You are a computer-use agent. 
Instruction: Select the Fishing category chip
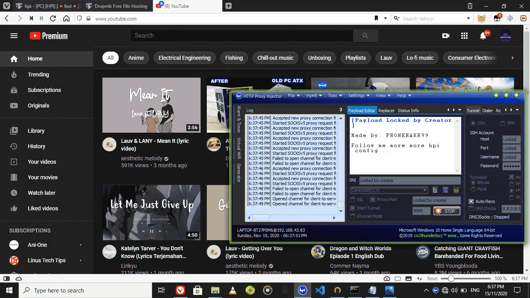[x=234, y=58]
